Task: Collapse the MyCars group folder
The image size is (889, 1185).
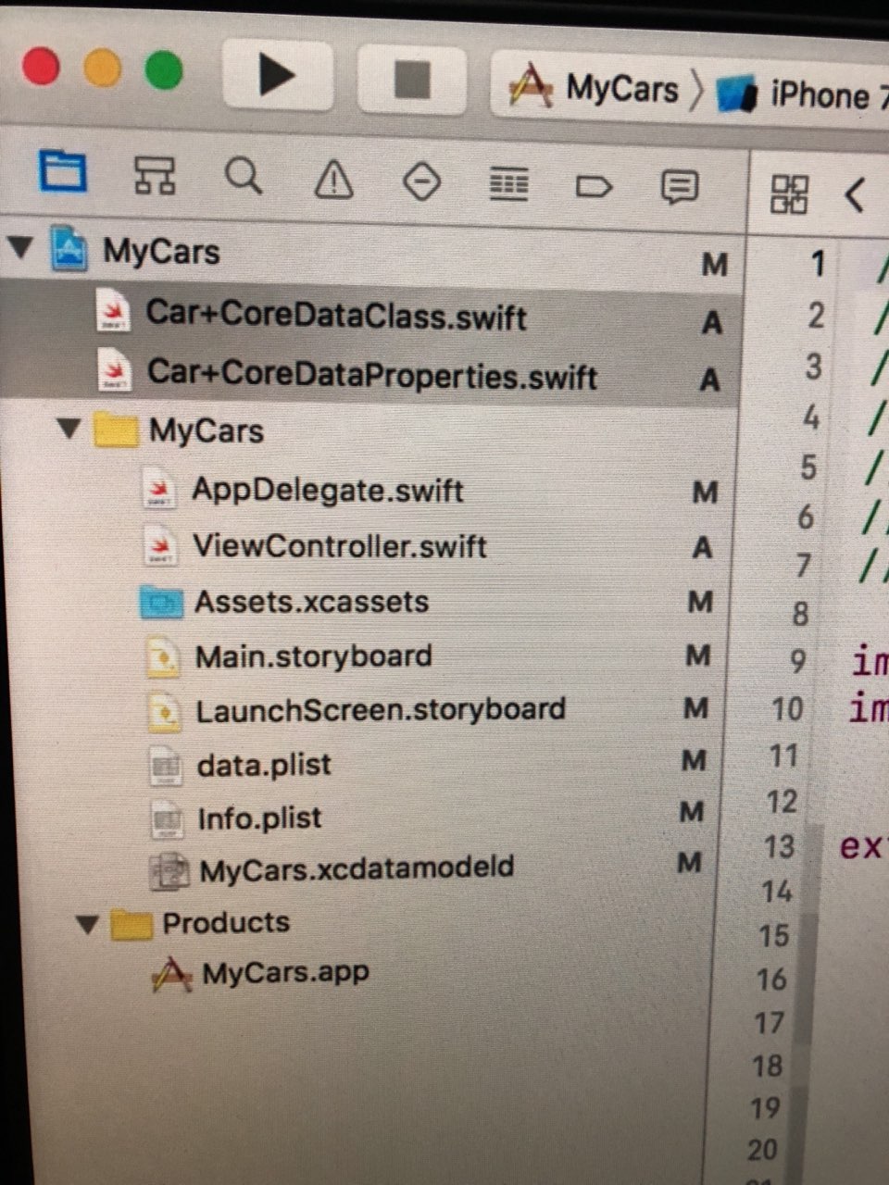Action: click(69, 429)
